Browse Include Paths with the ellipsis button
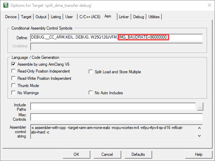Image resolution: width=215 pixels, height=161 pixels. point(201,106)
